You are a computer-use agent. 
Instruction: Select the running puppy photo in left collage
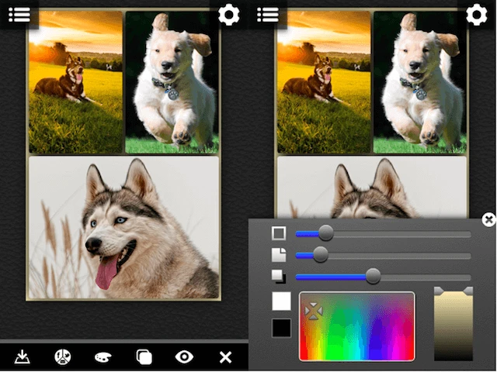point(172,81)
